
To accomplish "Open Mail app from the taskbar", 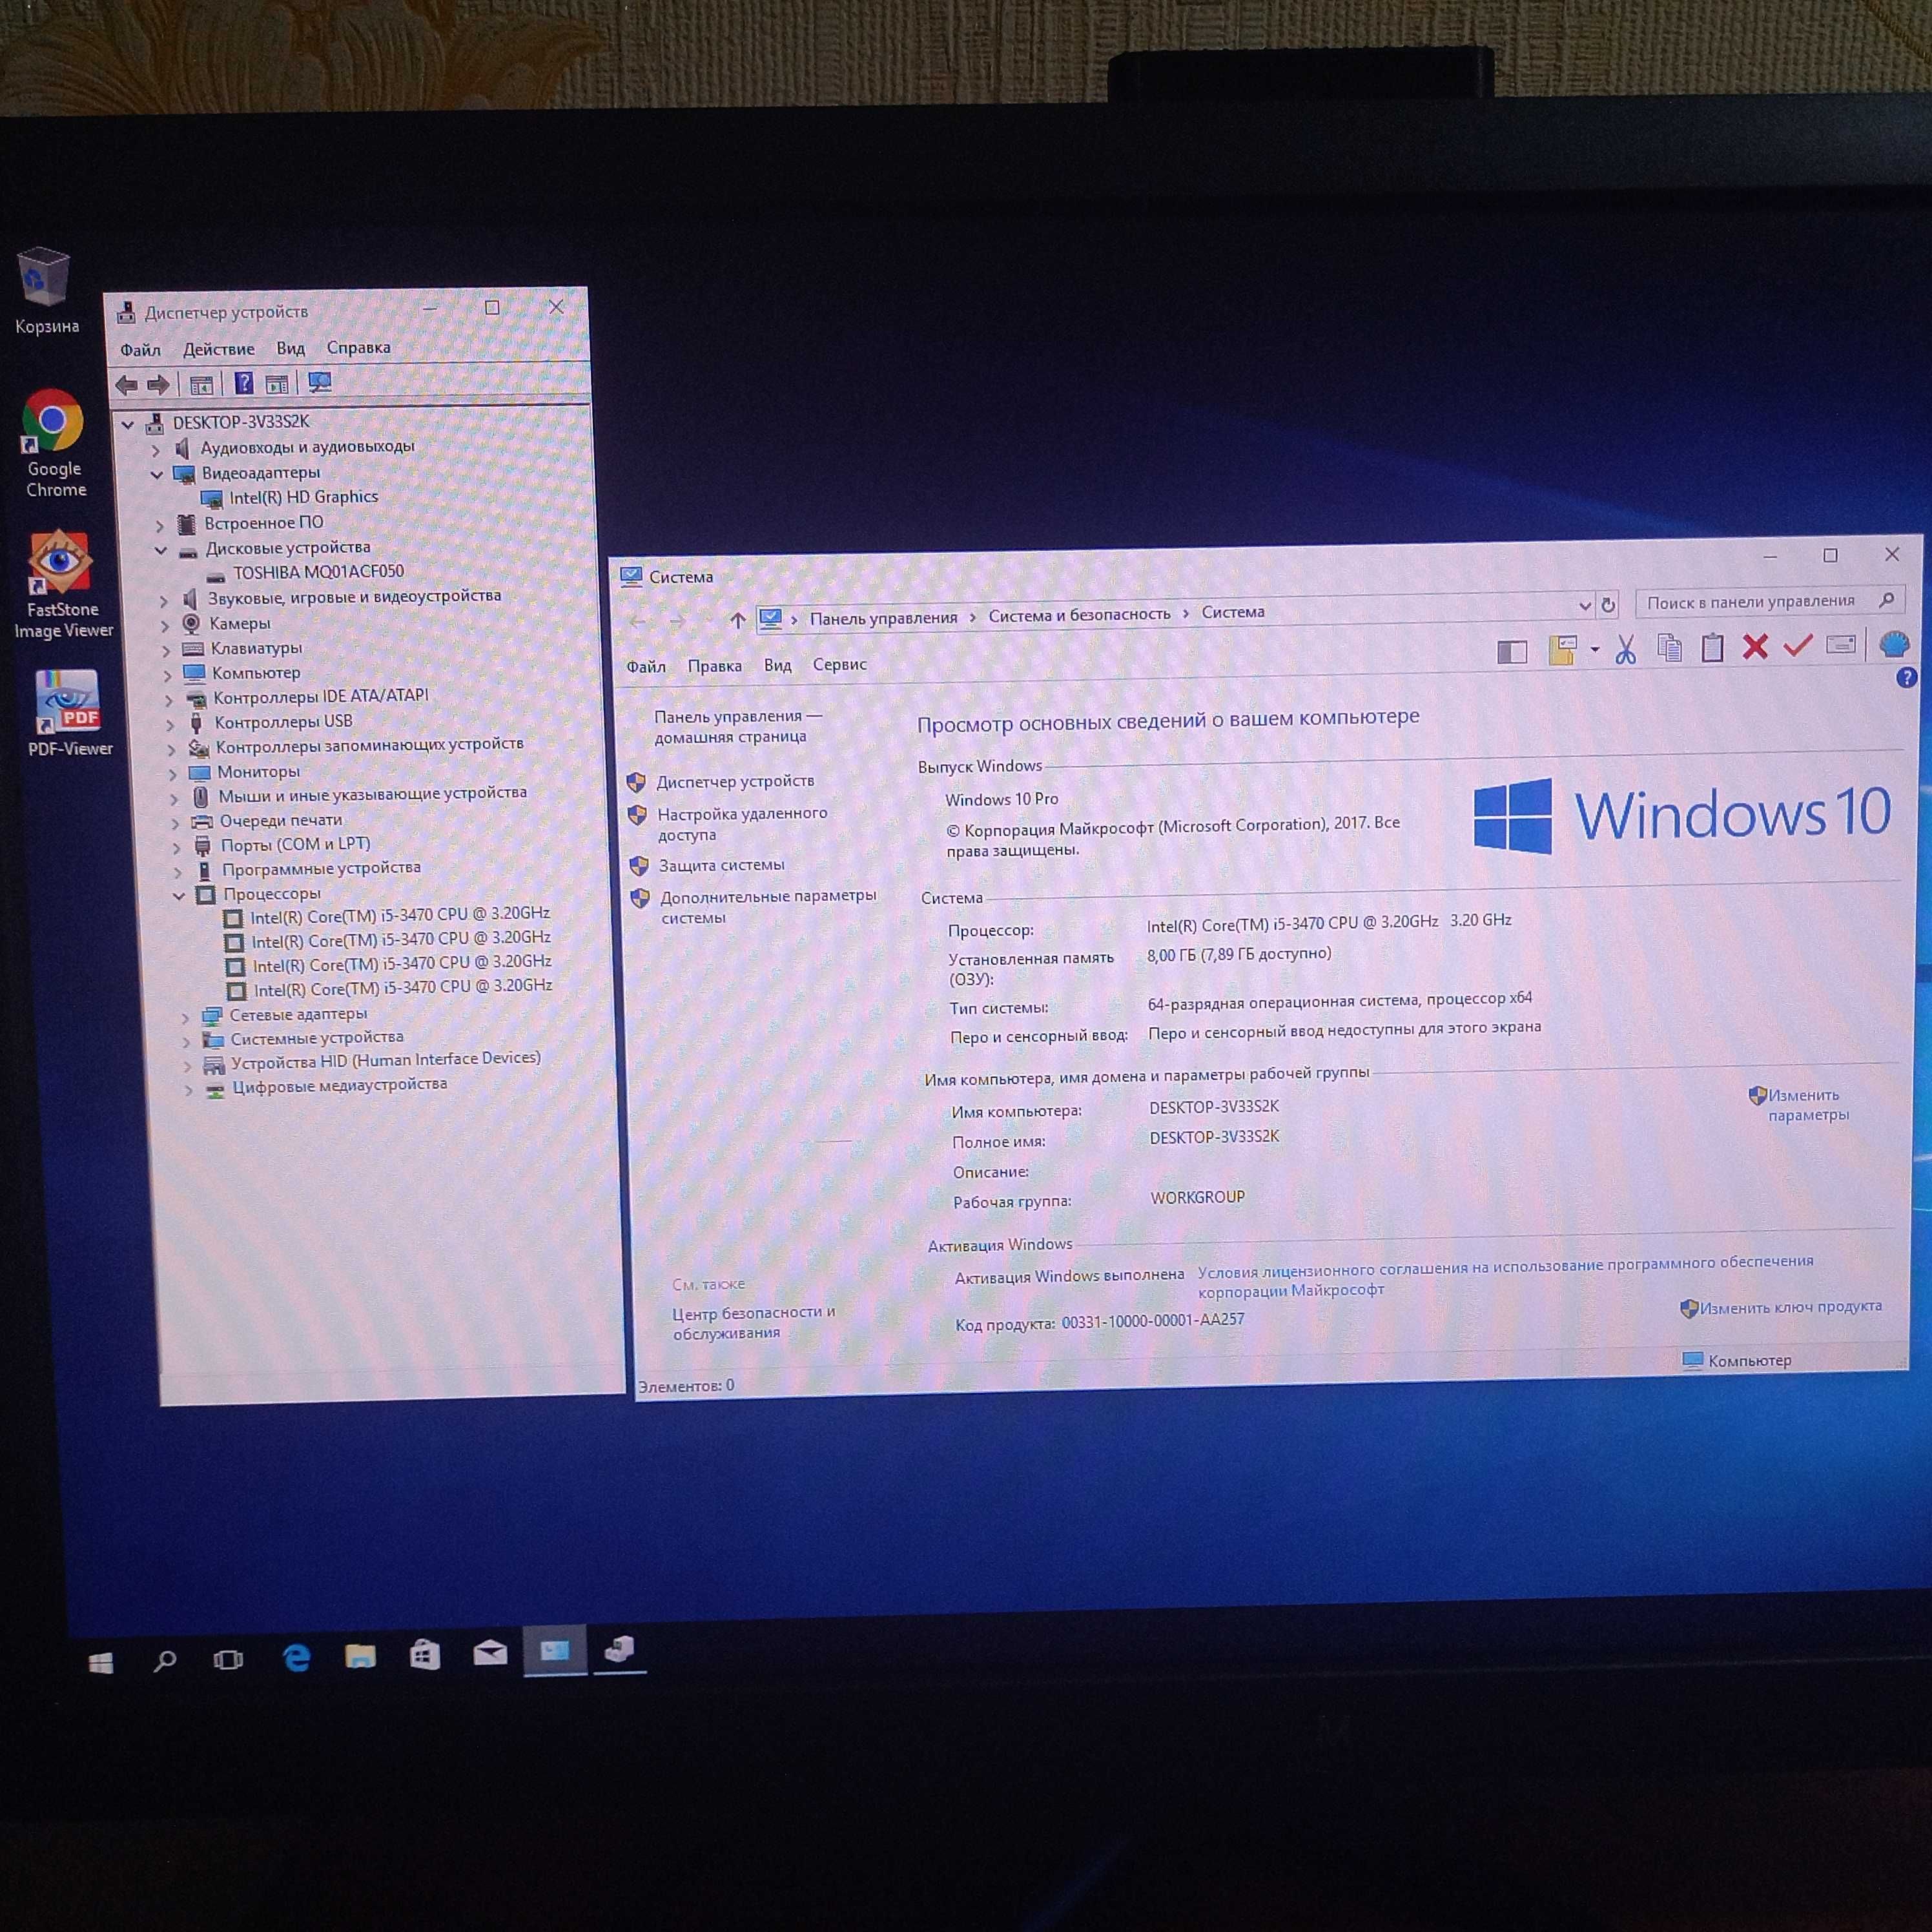I will point(490,1652).
